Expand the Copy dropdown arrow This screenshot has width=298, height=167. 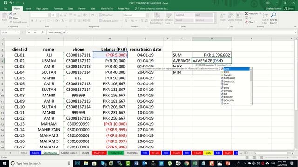click(x=20, y=18)
